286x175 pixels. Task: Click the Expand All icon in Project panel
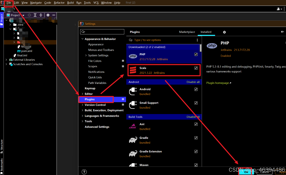pos(35,15)
